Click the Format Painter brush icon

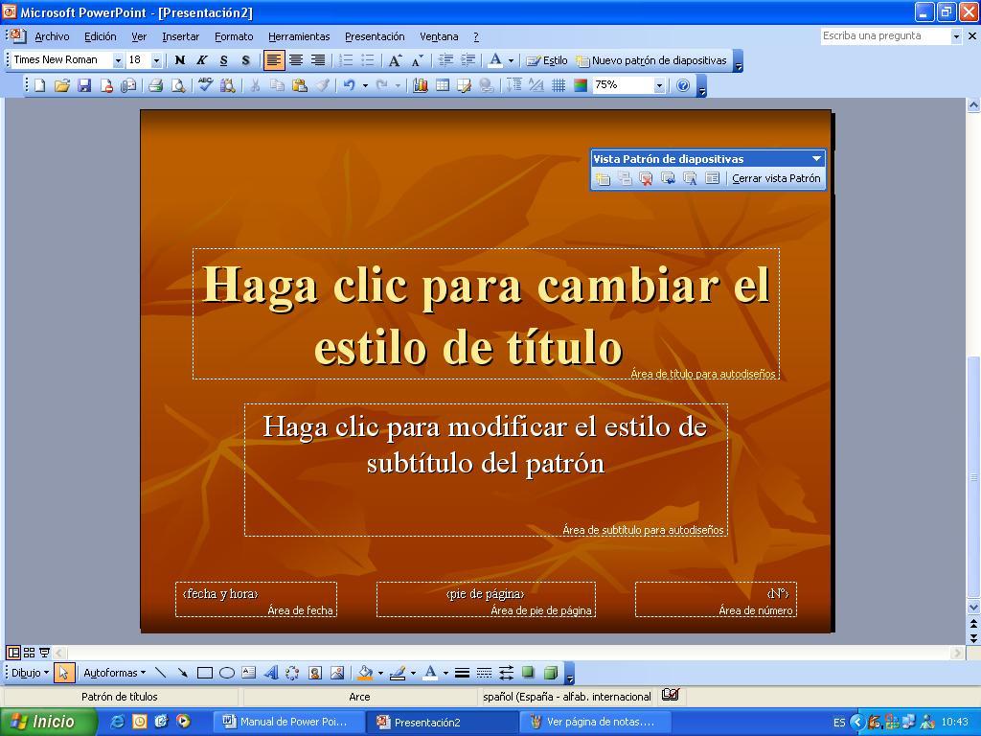tap(322, 85)
